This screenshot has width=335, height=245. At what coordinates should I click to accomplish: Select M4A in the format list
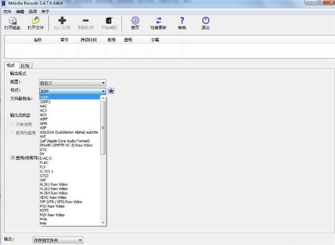(70, 219)
